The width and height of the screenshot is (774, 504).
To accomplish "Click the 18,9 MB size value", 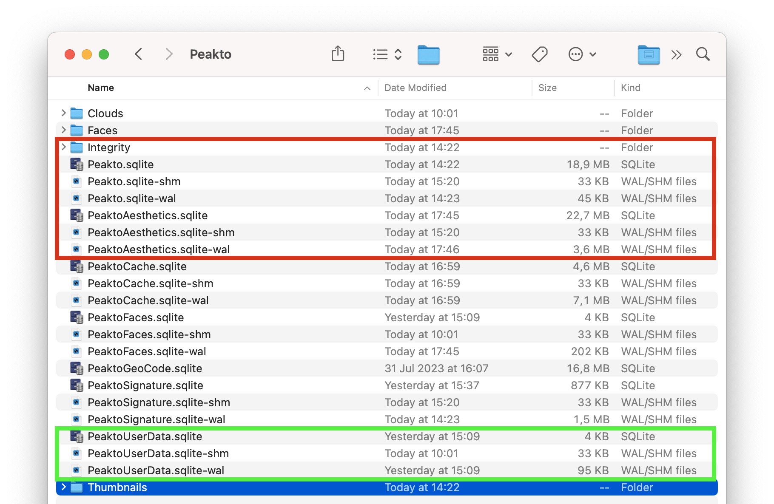I will (588, 164).
